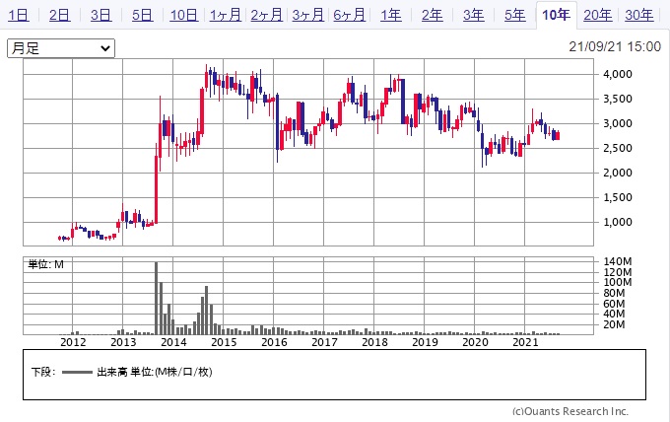The width and height of the screenshot is (670, 422).
Task: Select the 10日 range tab
Action: coord(183,16)
